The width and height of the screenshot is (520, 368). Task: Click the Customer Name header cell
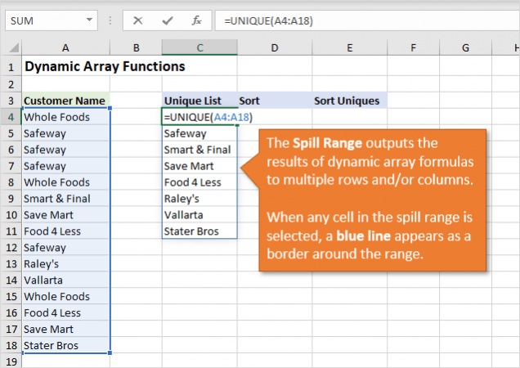[65, 101]
